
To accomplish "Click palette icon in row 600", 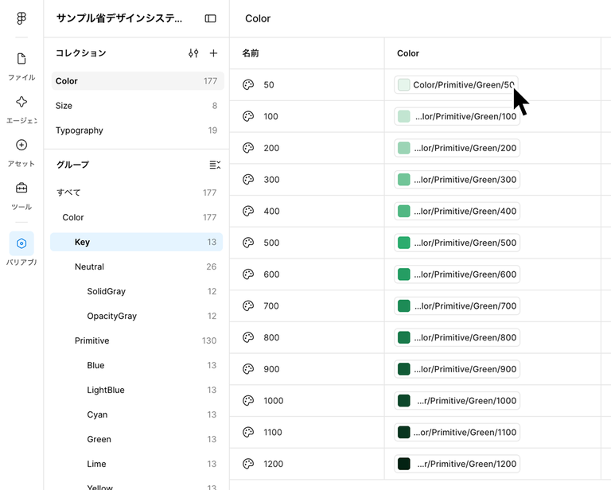I will [248, 274].
